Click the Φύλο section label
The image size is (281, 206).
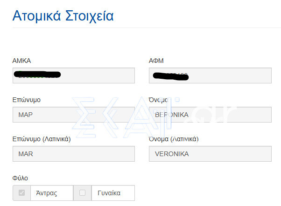coord(20,178)
